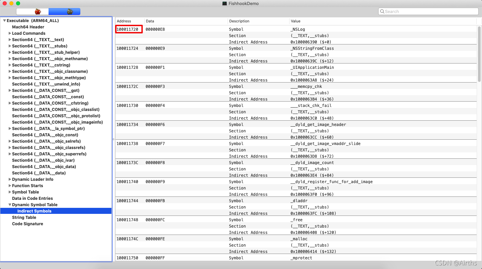This screenshot has height=269, width=482.
Task: Open the Code Signature row
Action: 56,224
